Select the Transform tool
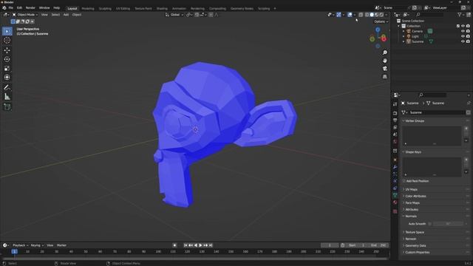The width and height of the screenshot is (473, 266). pos(7,78)
